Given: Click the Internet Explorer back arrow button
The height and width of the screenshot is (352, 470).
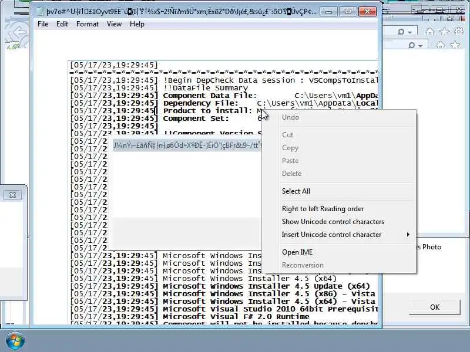Looking at the screenshot, I should (x=19, y=32).
